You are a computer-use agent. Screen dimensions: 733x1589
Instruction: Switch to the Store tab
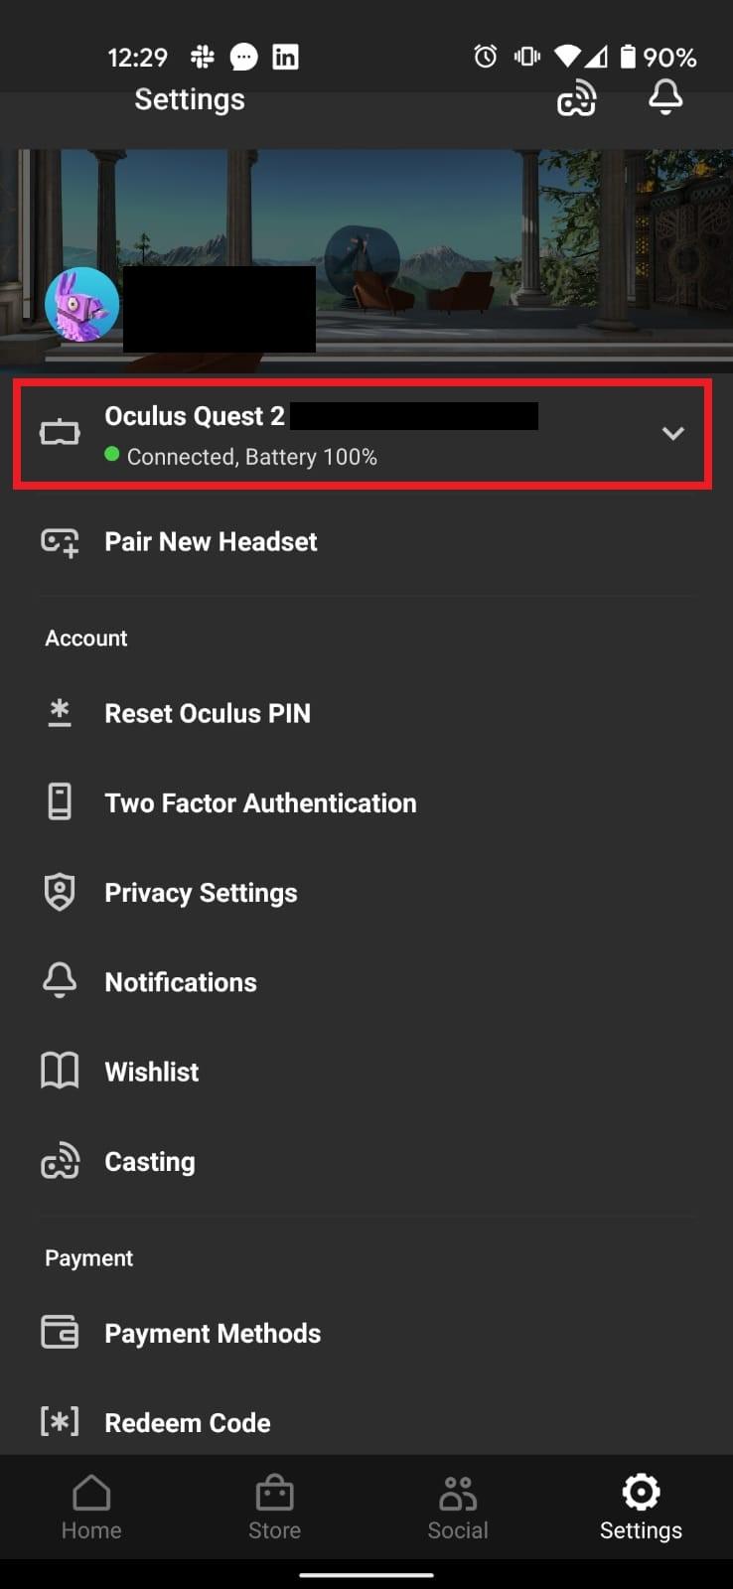pos(274,1507)
